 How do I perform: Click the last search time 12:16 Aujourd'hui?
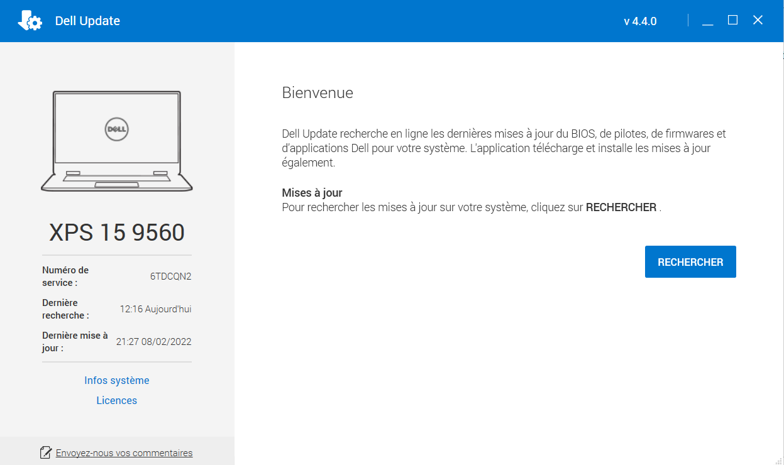(155, 309)
